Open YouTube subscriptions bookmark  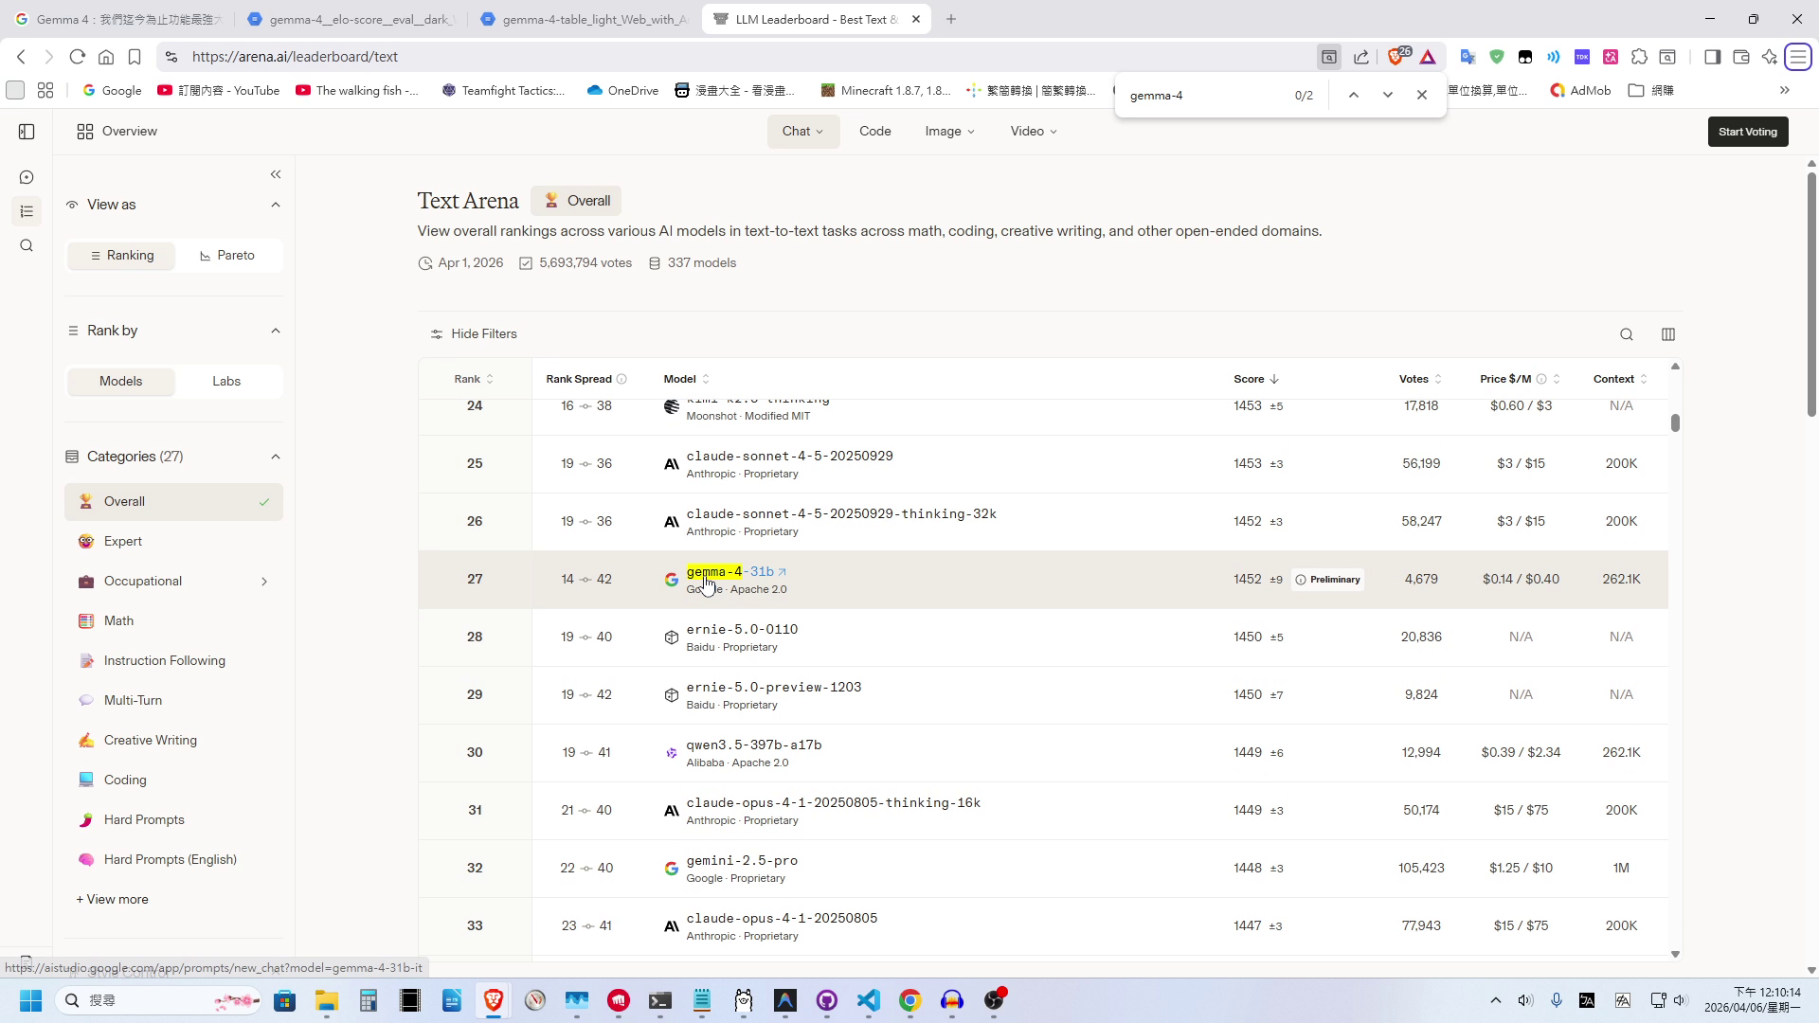(x=219, y=91)
